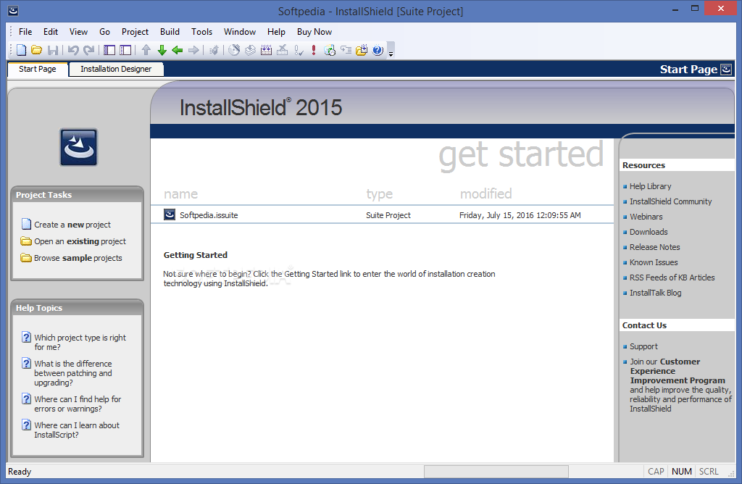The image size is (742, 484).
Task: Open the Help menu
Action: [x=276, y=32]
